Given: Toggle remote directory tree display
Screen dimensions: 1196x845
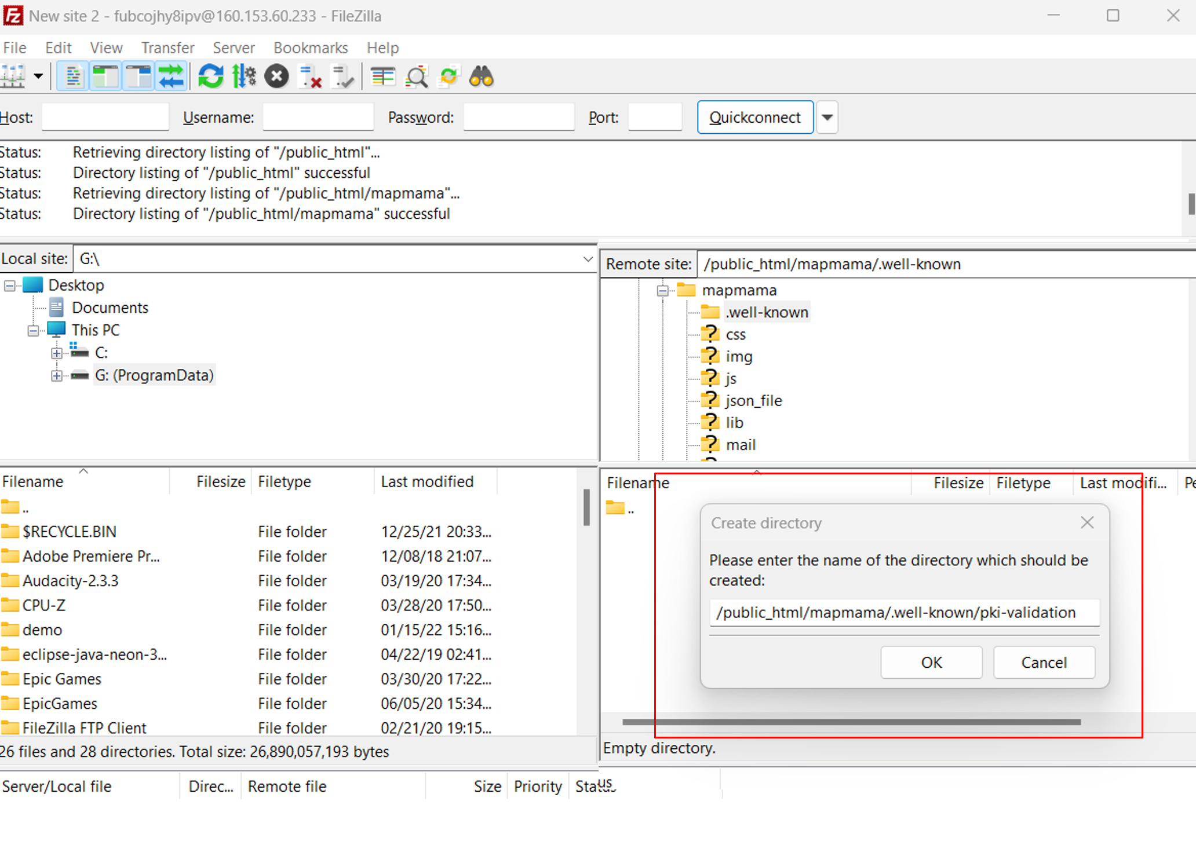Looking at the screenshot, I should pyautogui.click(x=138, y=76).
